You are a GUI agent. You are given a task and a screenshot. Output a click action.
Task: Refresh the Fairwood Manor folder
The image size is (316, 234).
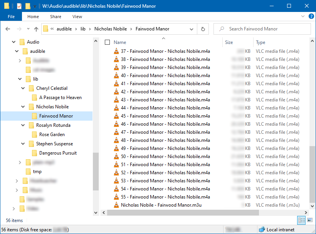tap(203, 29)
